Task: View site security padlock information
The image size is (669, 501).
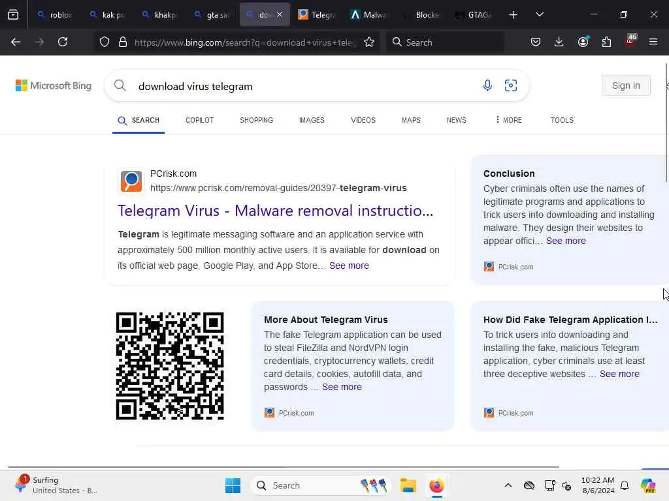Action: coord(123,42)
